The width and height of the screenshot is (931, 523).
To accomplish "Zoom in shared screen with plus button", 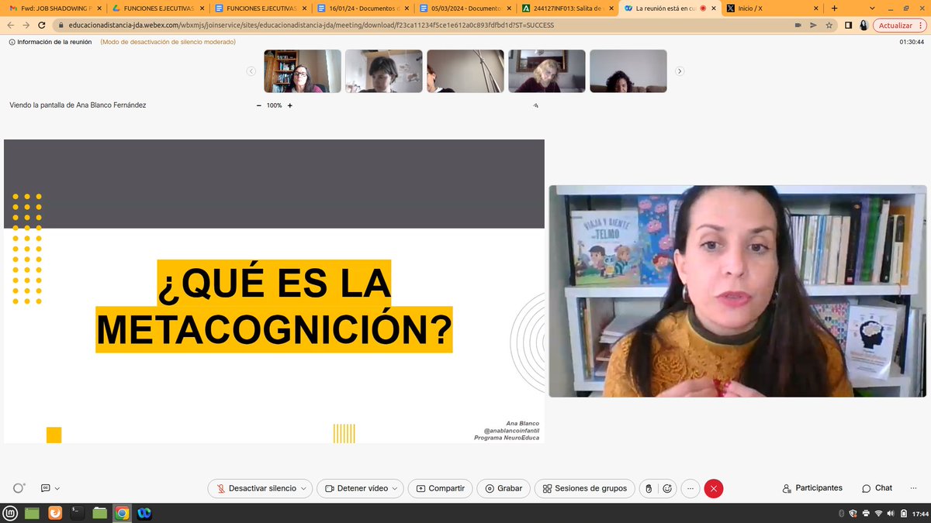I will 290,105.
